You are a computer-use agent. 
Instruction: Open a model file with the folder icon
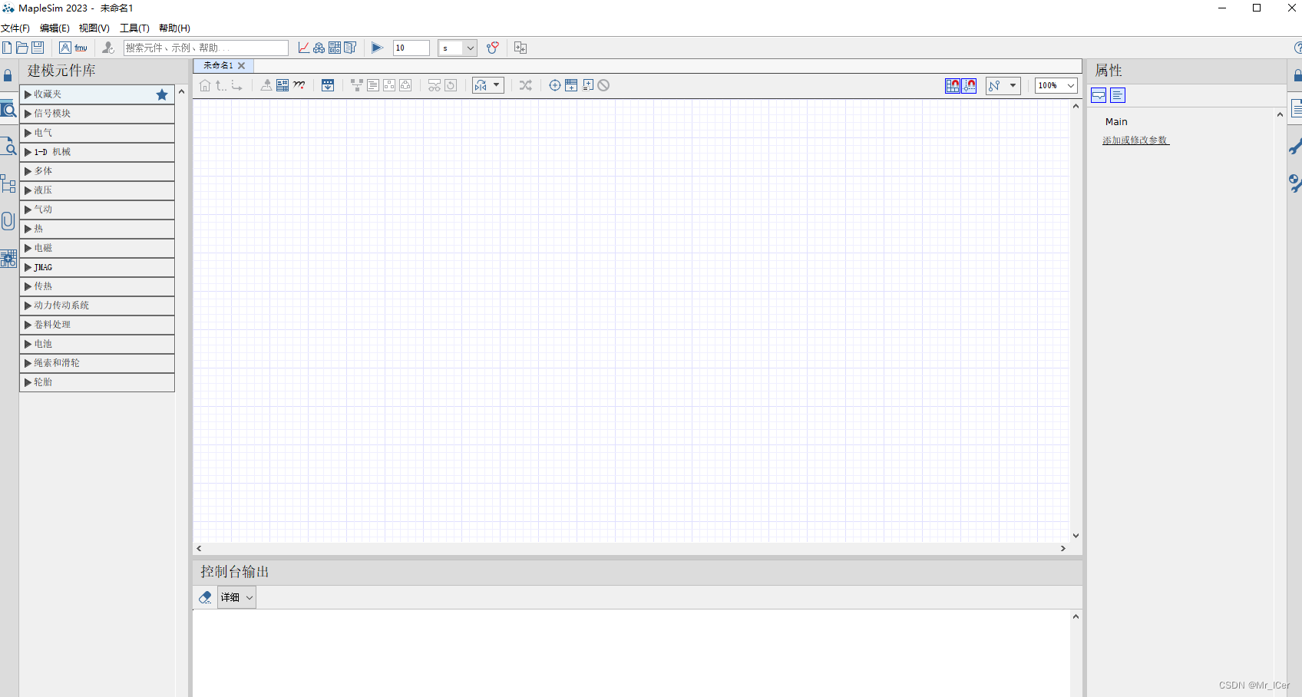pyautogui.click(x=22, y=48)
